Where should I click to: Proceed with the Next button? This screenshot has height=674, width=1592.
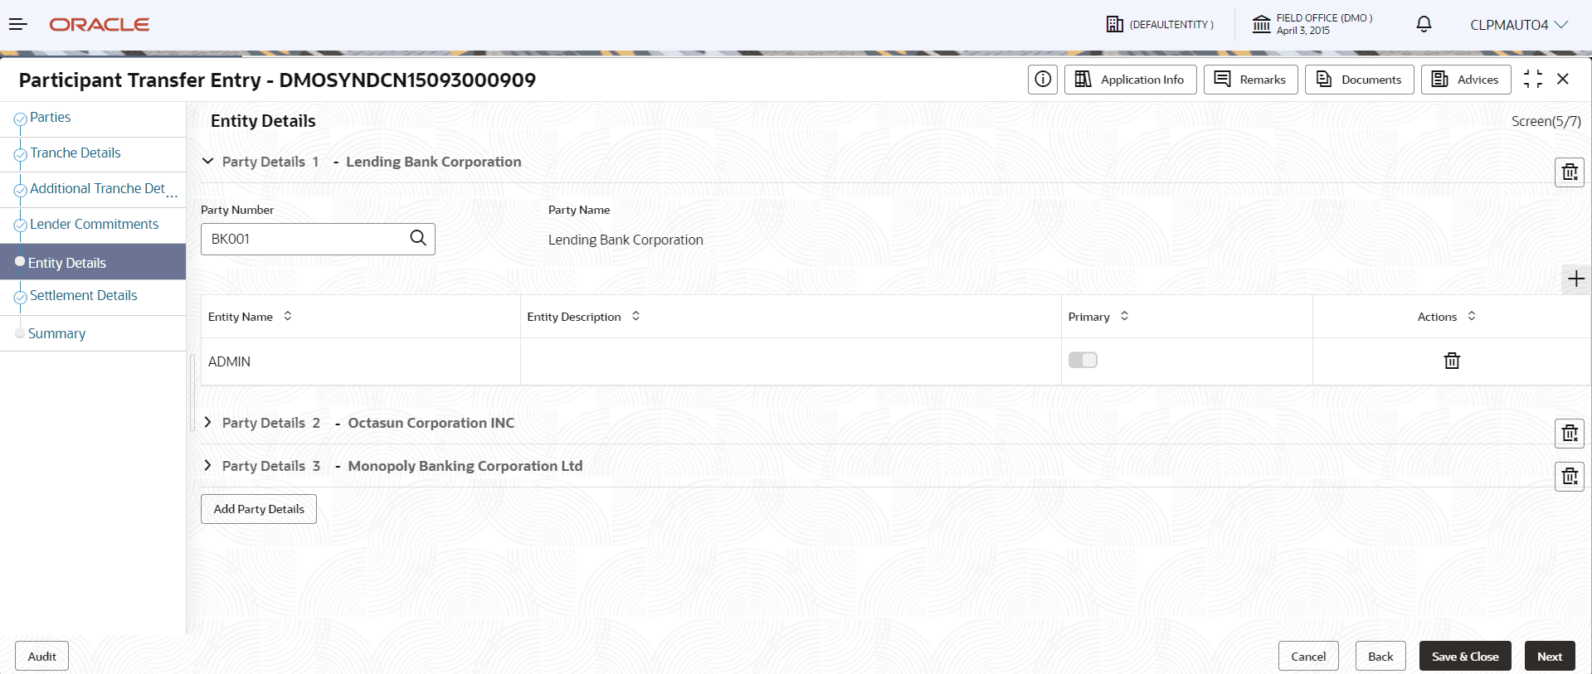1550,657
